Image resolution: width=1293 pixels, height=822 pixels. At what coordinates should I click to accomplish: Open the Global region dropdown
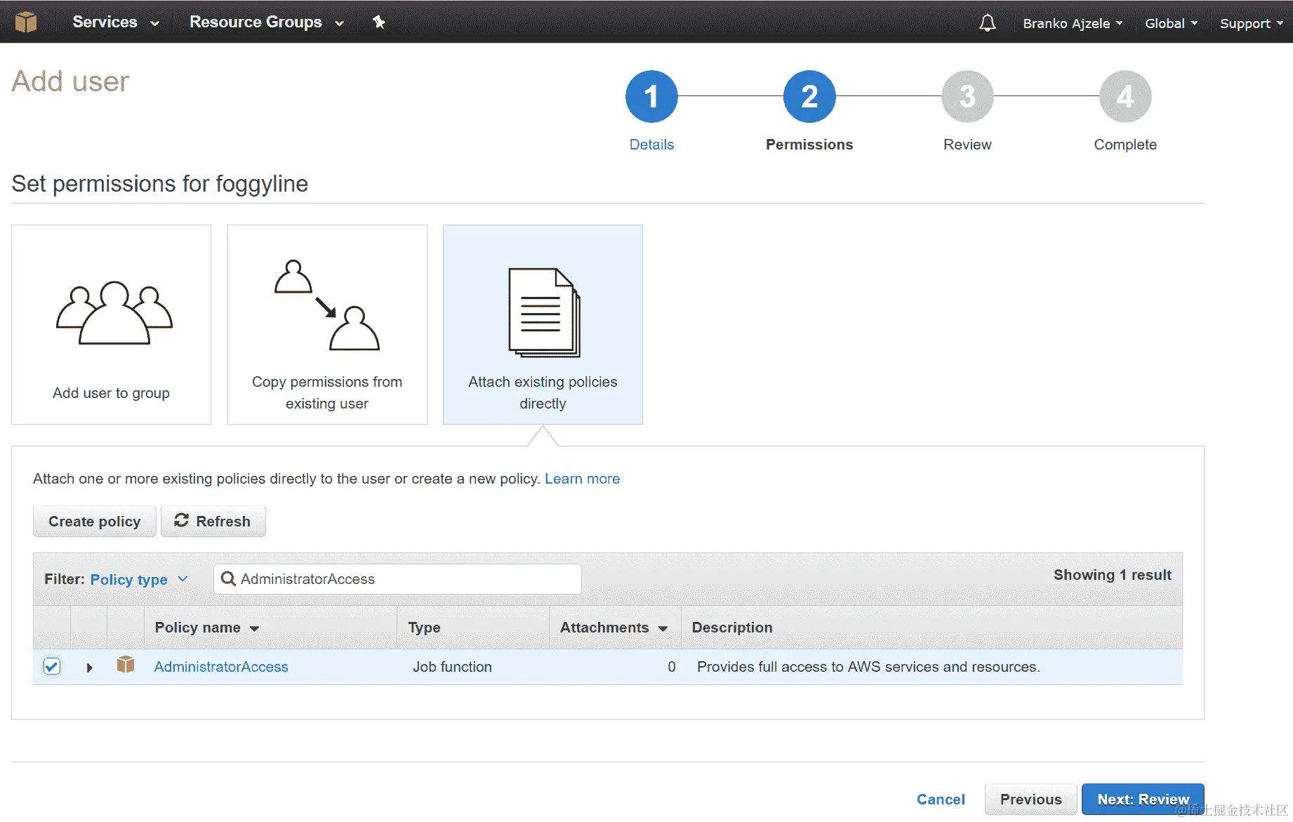pyautogui.click(x=1171, y=23)
